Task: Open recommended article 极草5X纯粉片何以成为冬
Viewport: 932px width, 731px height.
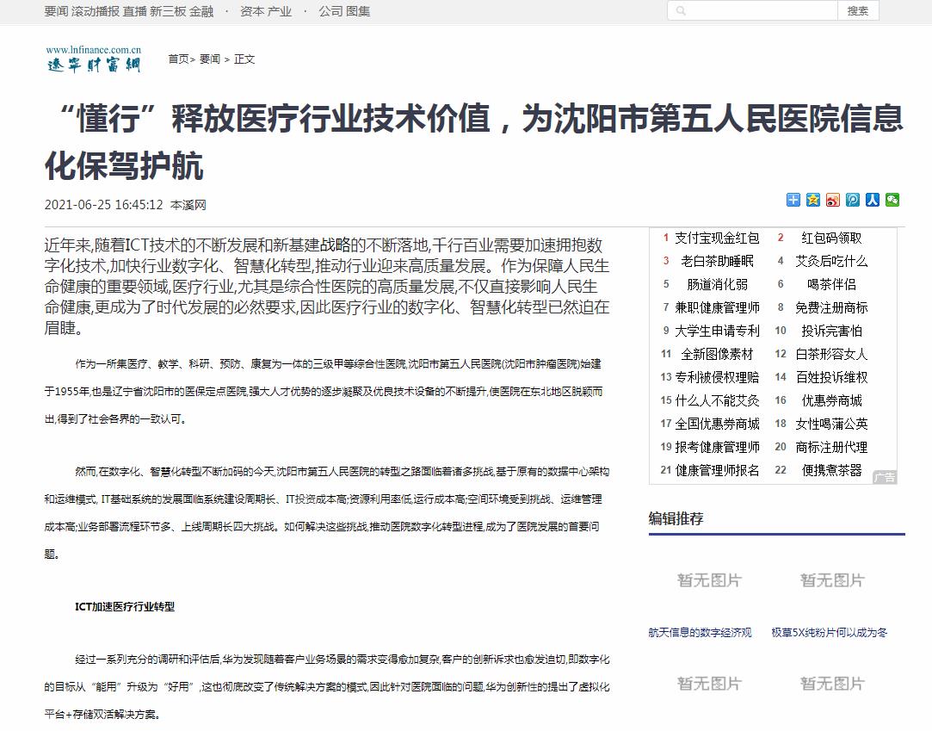Action: point(830,632)
